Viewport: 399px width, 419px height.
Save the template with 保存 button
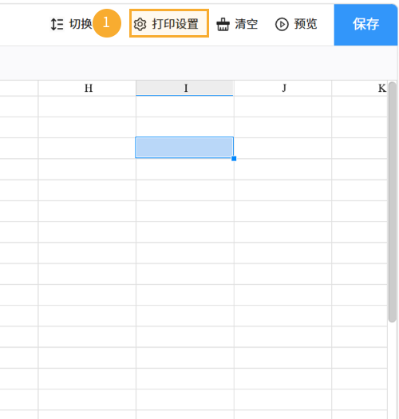(365, 25)
